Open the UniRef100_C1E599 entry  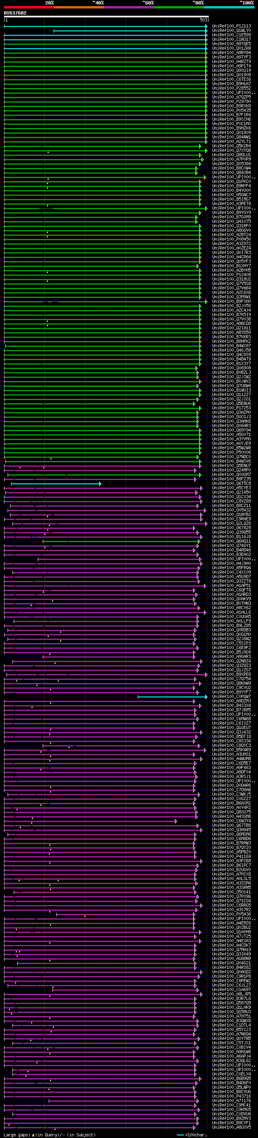click(x=231, y=35)
